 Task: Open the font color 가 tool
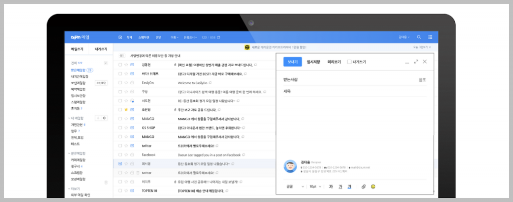tap(349, 186)
